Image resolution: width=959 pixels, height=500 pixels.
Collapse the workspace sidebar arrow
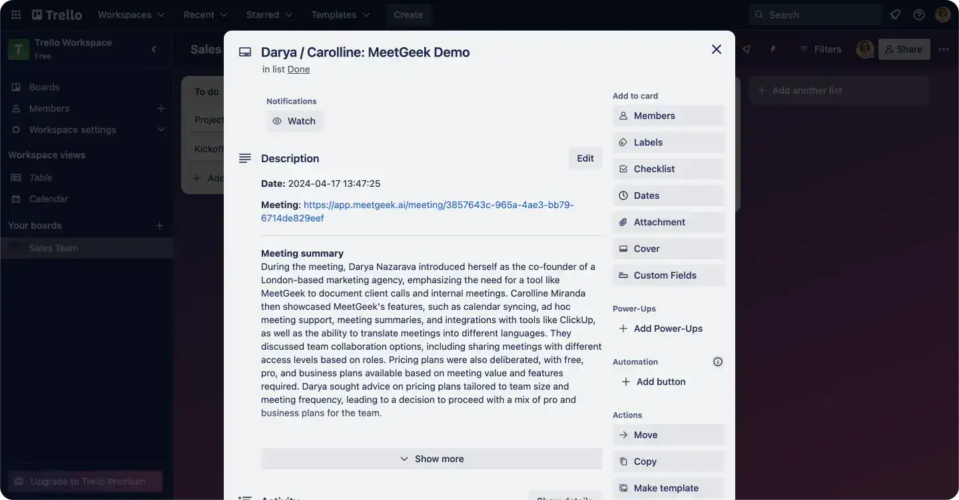[x=155, y=49]
